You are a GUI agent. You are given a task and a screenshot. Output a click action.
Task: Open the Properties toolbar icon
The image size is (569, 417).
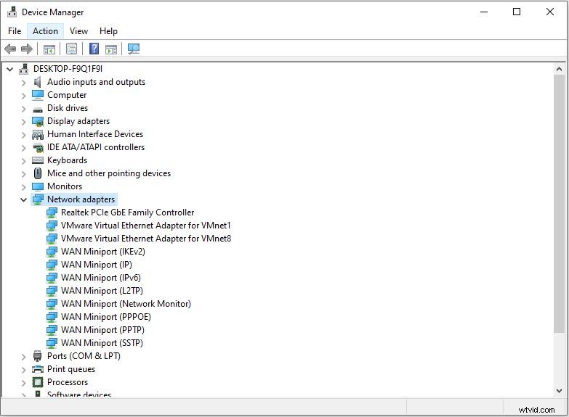point(71,49)
